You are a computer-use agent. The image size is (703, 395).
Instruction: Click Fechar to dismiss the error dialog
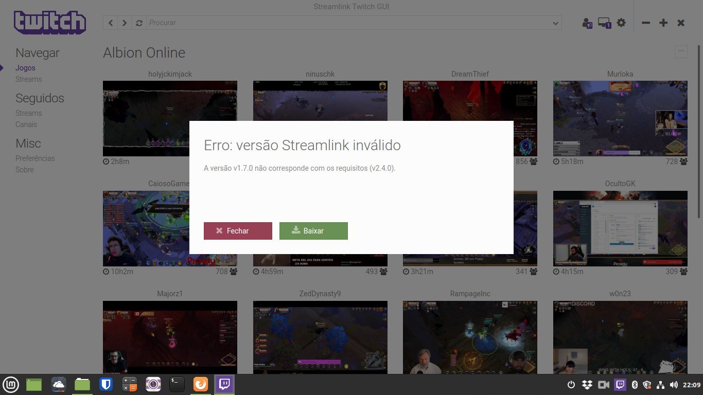click(x=238, y=231)
